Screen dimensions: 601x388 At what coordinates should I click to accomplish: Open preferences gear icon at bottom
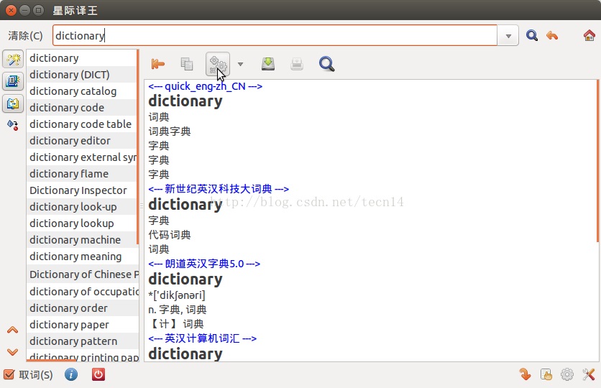coord(567,374)
